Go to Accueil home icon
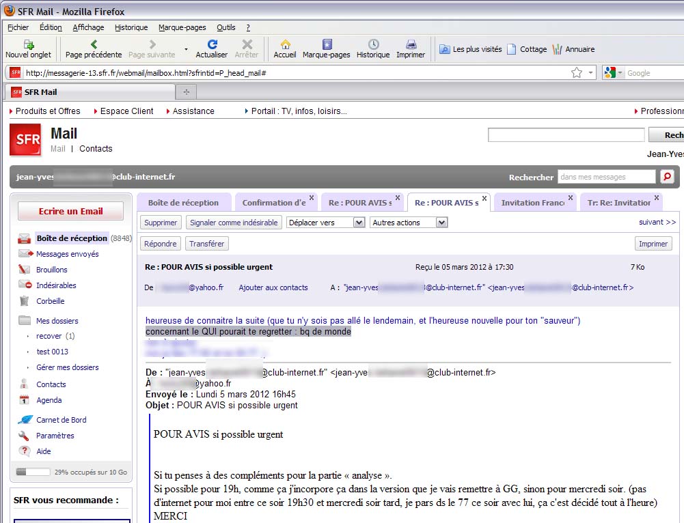Viewport: 684px width, 523px height. click(x=286, y=44)
